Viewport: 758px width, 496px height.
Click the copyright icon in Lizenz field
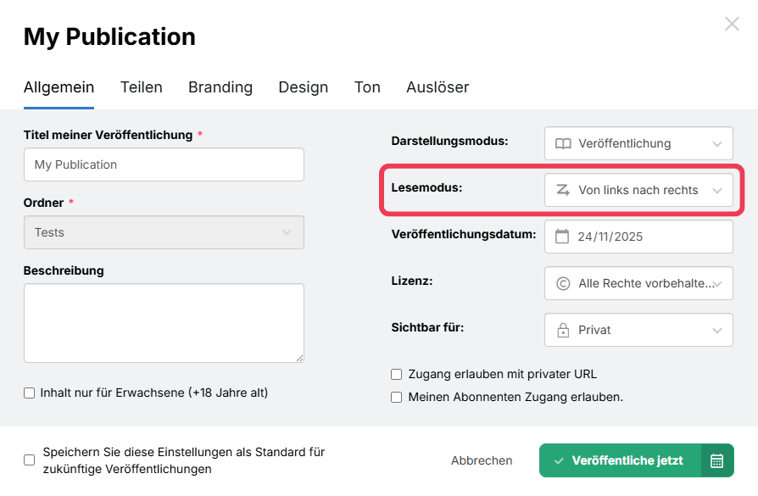[x=563, y=283]
